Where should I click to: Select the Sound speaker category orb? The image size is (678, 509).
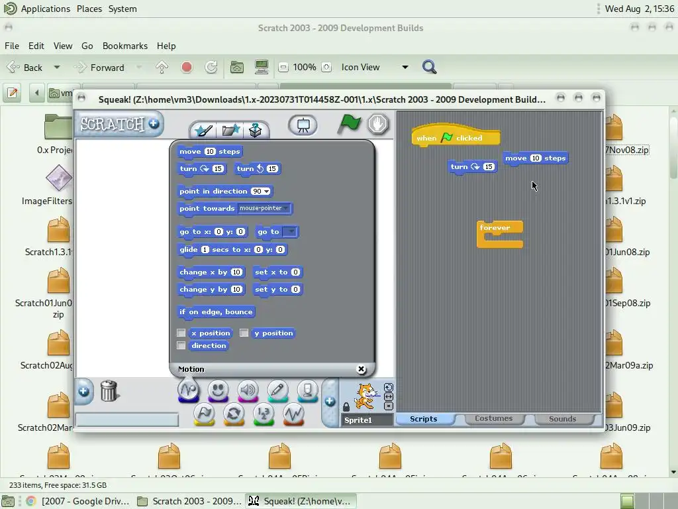[x=248, y=390]
